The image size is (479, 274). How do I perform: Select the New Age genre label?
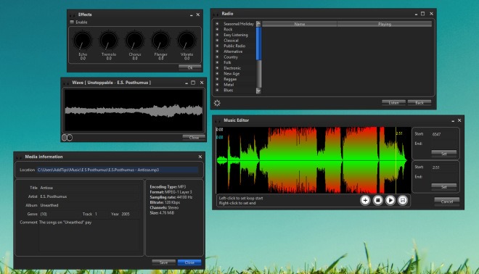pos(232,73)
